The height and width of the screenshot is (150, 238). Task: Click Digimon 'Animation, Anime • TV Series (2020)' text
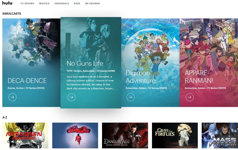click(146, 88)
